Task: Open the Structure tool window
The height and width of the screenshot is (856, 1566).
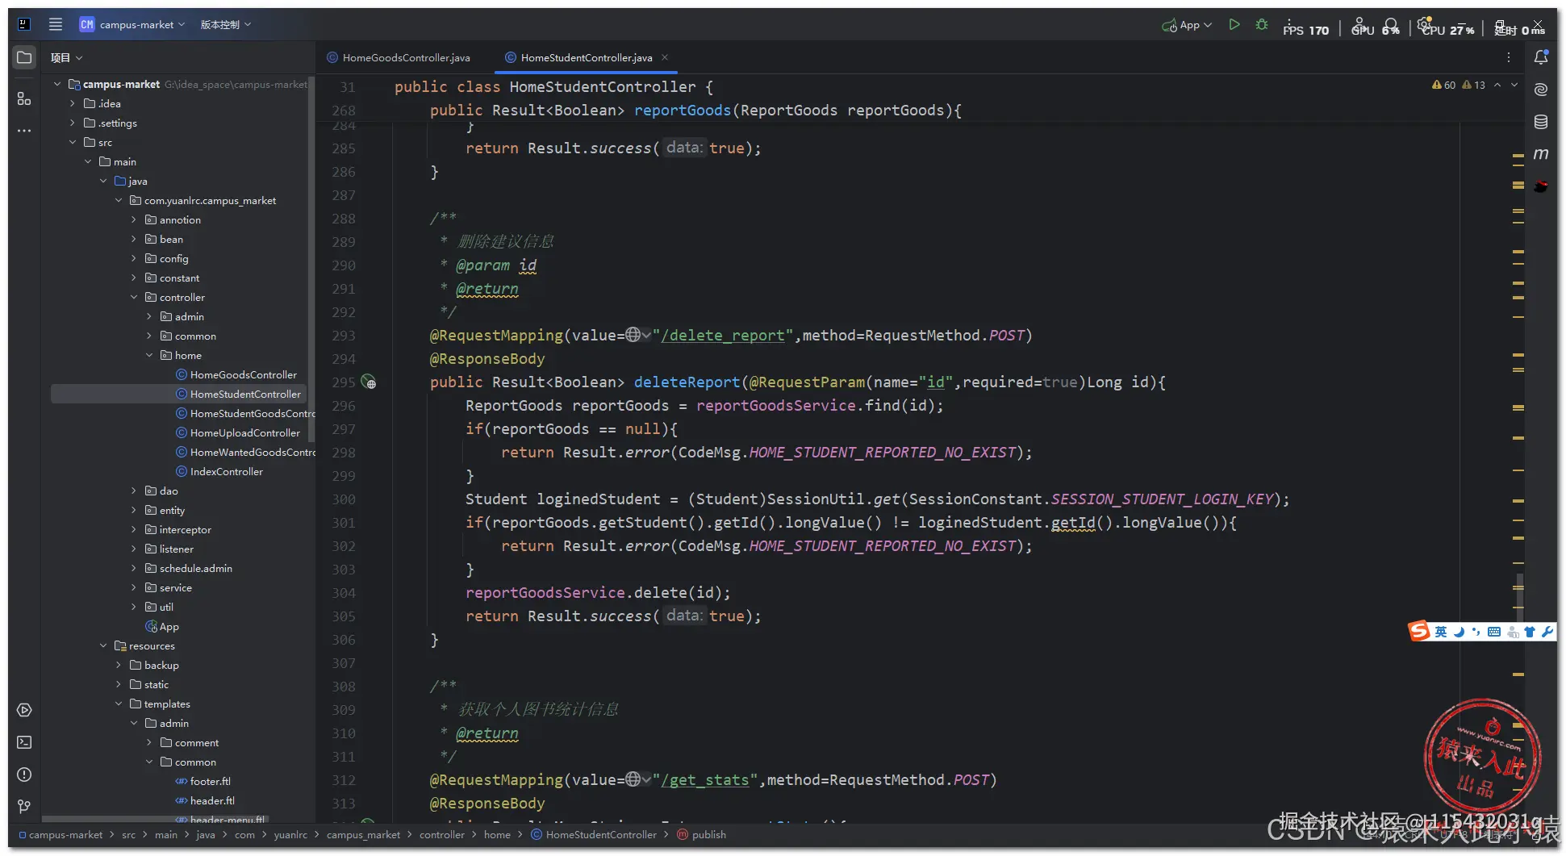Action: tap(24, 98)
